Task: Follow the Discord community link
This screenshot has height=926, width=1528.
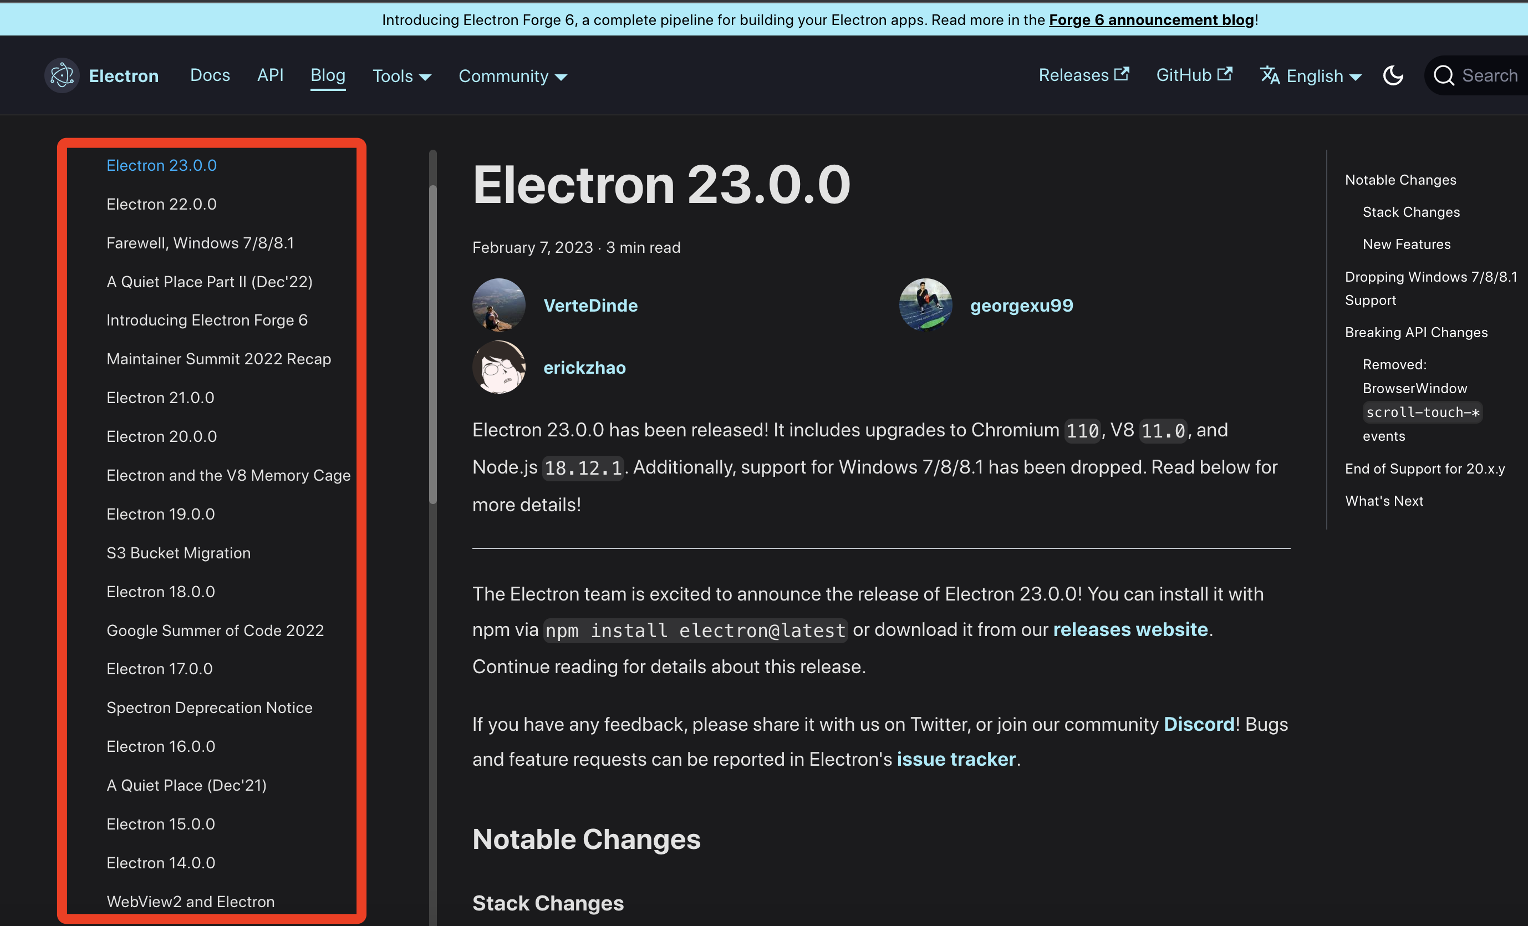Action: (1199, 724)
